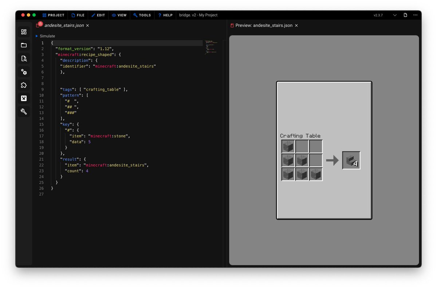The image size is (437, 288).
Task: Click the "bridge. v2 - My Project" title text
Action: 198,15
